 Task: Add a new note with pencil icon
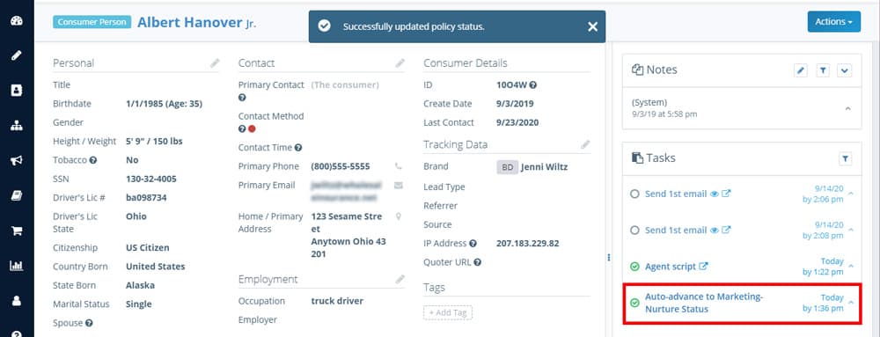click(801, 70)
